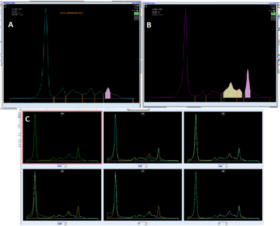Click the green icon in panel A's top-left corner

5,7
